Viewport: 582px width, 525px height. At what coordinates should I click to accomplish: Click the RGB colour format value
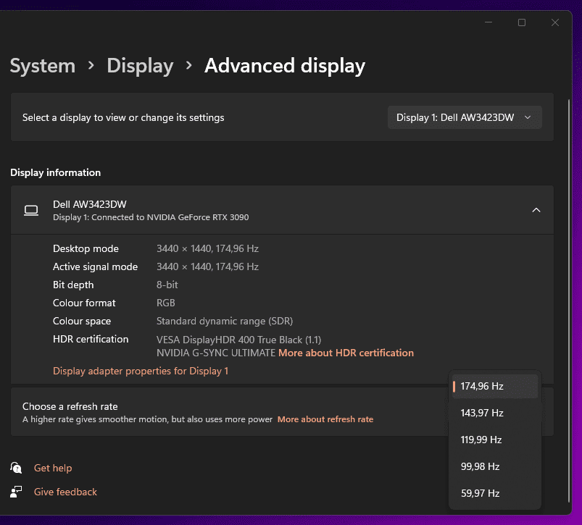[165, 303]
